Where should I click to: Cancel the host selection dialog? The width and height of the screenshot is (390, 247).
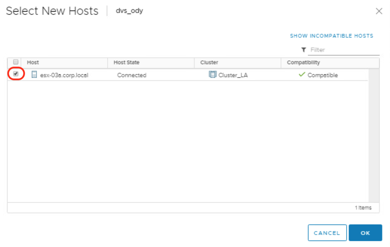tap(327, 233)
